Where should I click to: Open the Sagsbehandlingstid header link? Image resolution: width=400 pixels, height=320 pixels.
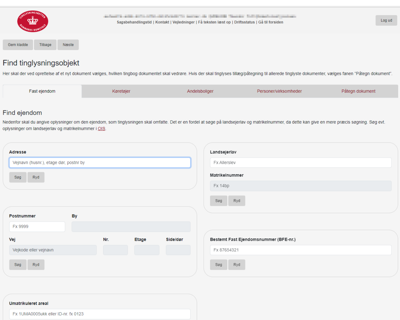134,22
